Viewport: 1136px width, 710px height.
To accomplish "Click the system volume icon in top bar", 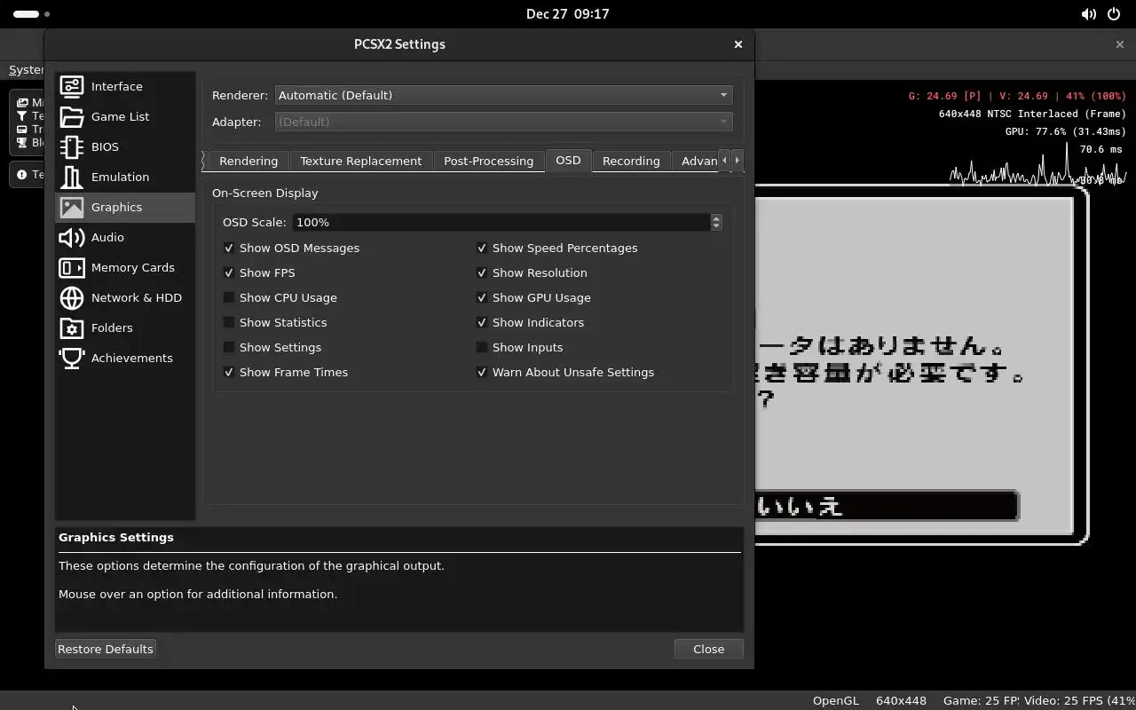I will click(1088, 14).
